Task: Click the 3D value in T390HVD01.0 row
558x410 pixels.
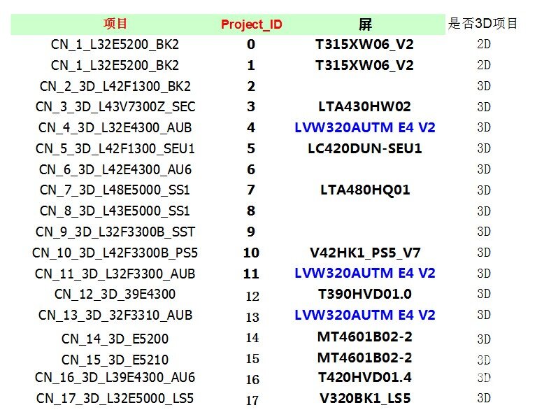Action: 484,294
